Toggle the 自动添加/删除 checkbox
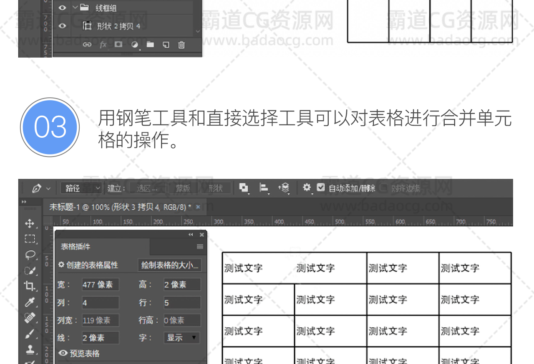This screenshot has height=364, width=534. [x=320, y=188]
